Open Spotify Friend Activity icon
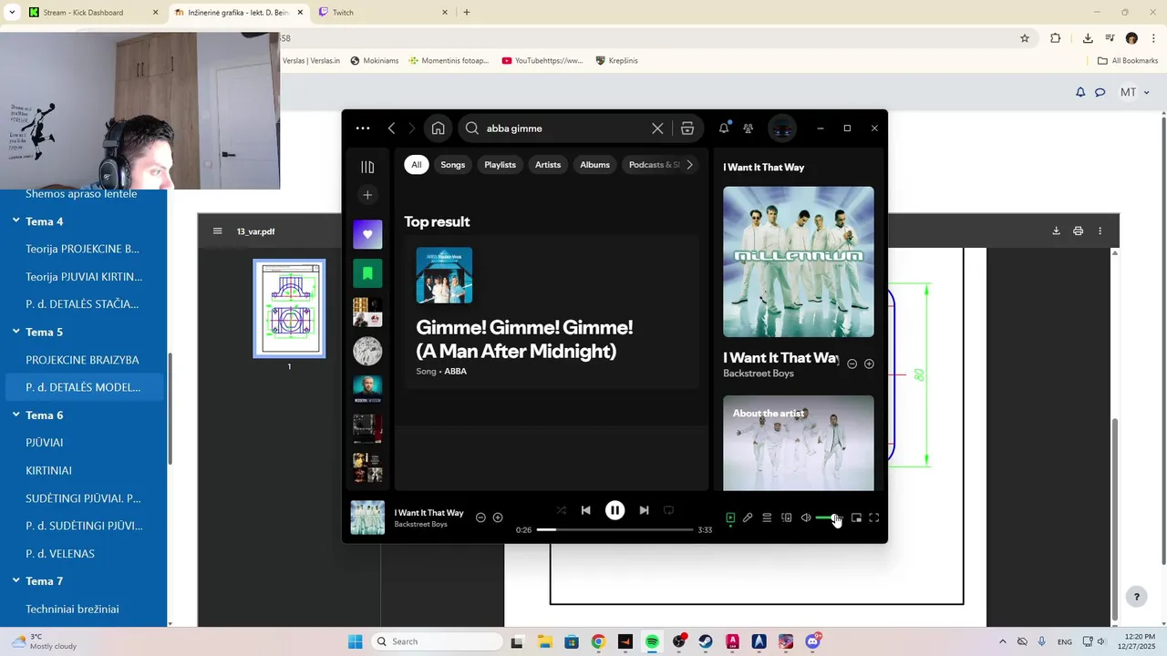This screenshot has width=1167, height=656. pyautogui.click(x=749, y=128)
